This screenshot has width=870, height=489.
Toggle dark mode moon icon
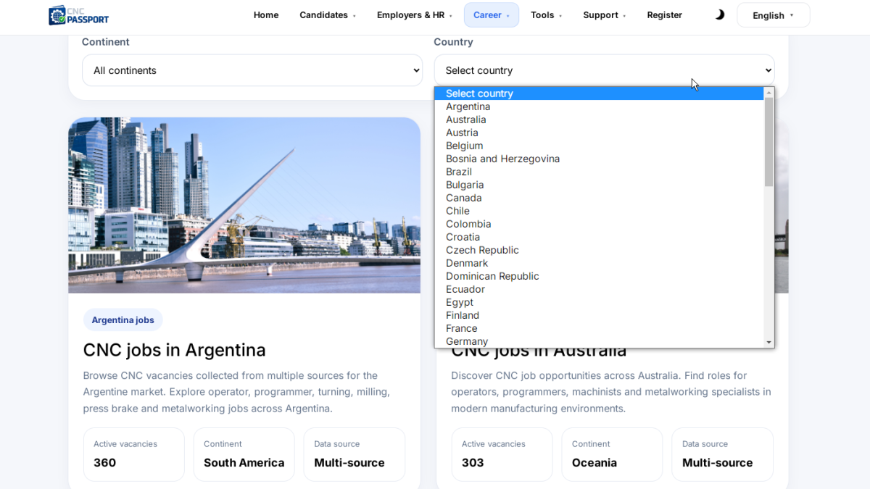719,14
